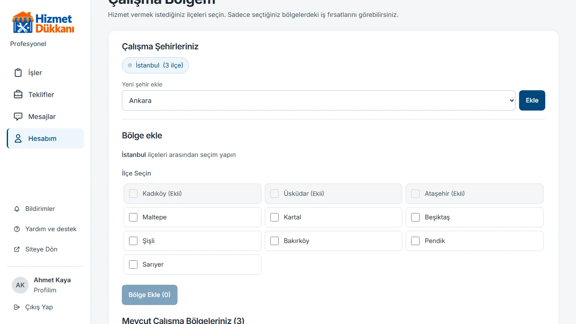This screenshot has height=324, width=576.
Task: Open Yardım ve destek link
Action: click(x=46, y=229)
